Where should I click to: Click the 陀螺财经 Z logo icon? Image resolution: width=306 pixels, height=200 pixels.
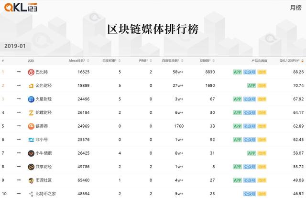click(31, 112)
